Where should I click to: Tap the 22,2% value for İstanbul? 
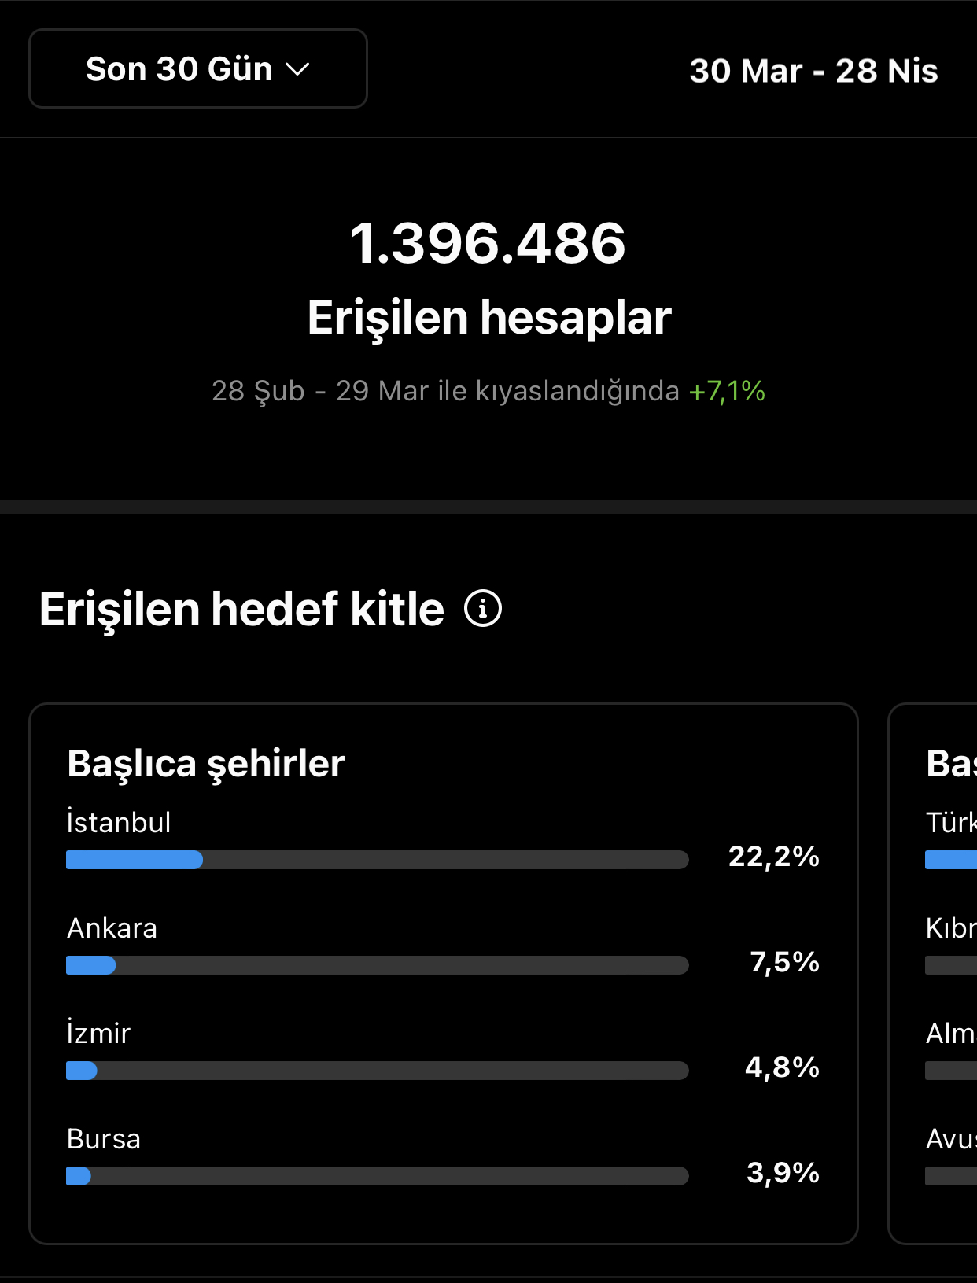[774, 857]
